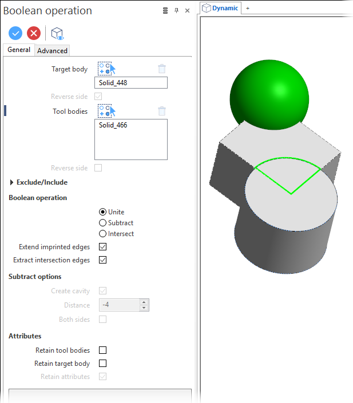This screenshot has width=353, height=403.
Task: Toggle the preview cube with eye icon
Action: (57, 34)
